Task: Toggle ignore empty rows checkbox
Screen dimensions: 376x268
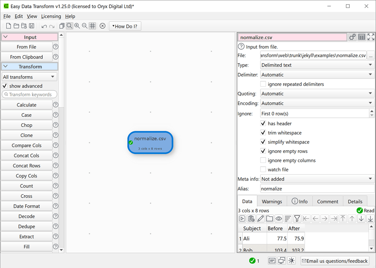Action: pyautogui.click(x=263, y=151)
